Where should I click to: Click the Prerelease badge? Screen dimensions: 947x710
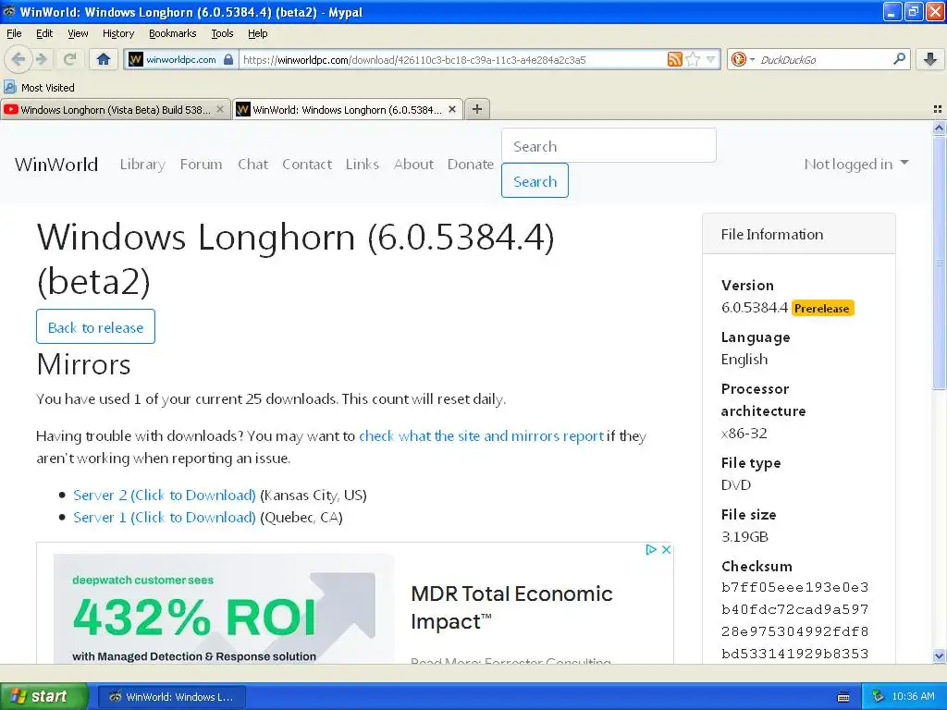click(x=822, y=309)
